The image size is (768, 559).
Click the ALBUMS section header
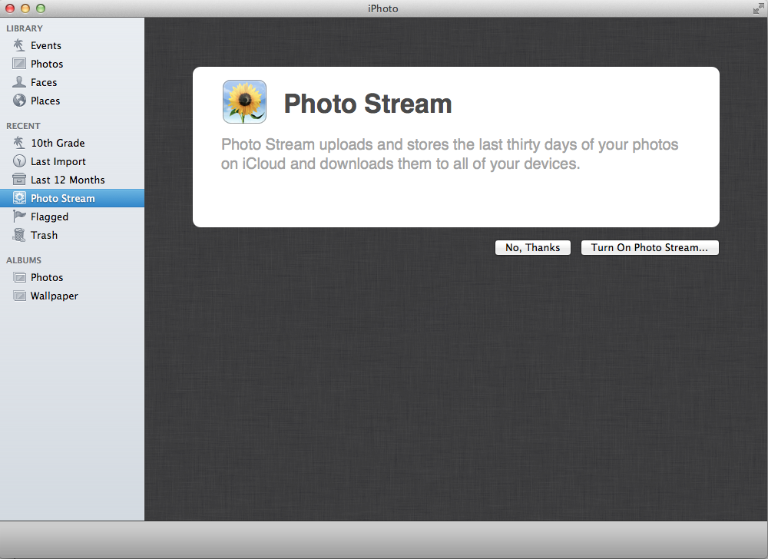[x=24, y=260]
